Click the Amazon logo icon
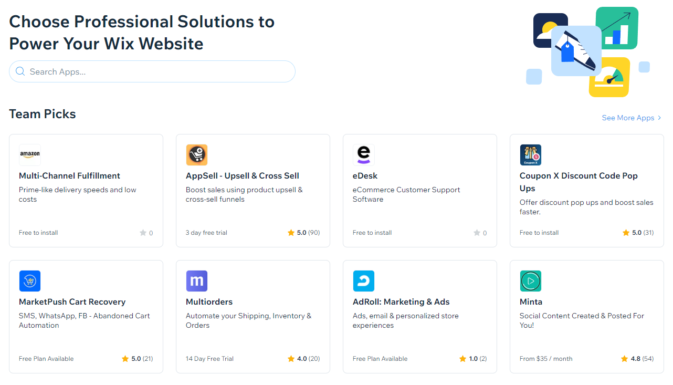 30,155
